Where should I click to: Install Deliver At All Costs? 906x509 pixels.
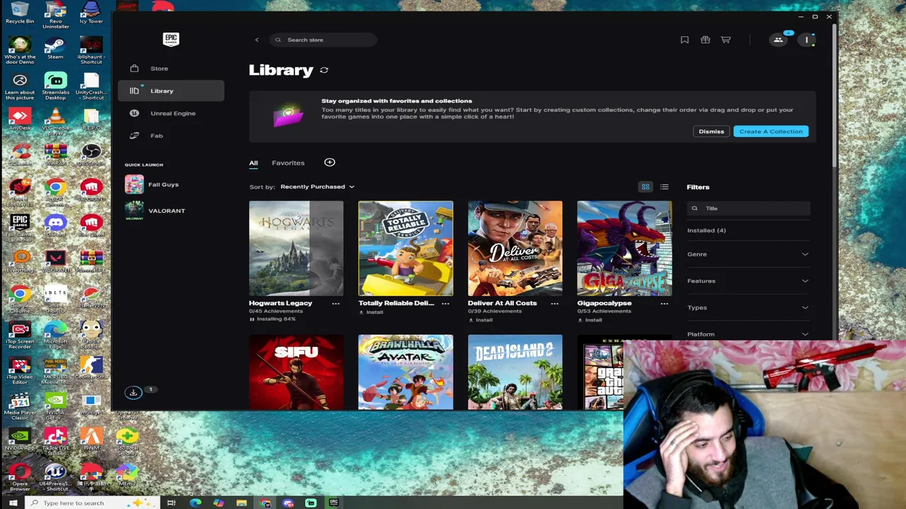(480, 320)
